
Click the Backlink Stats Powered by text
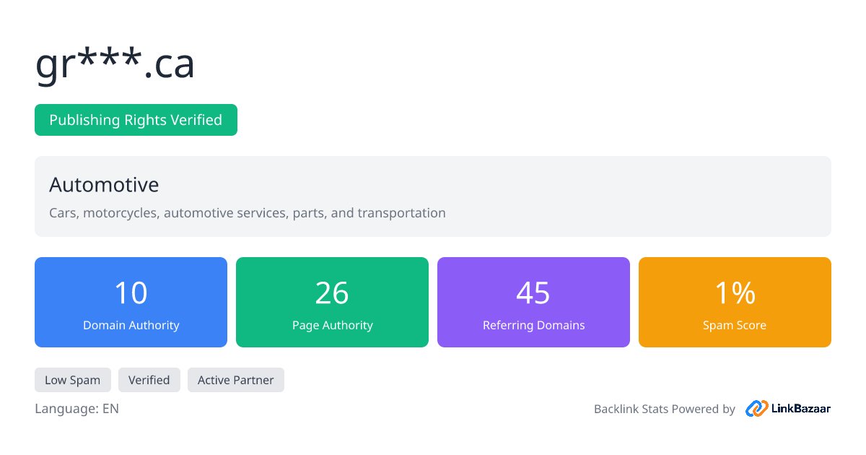[x=665, y=409]
